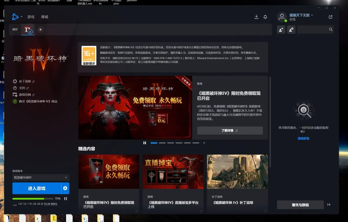
Task: Open the 补丁说明 link
Action: point(25,82)
